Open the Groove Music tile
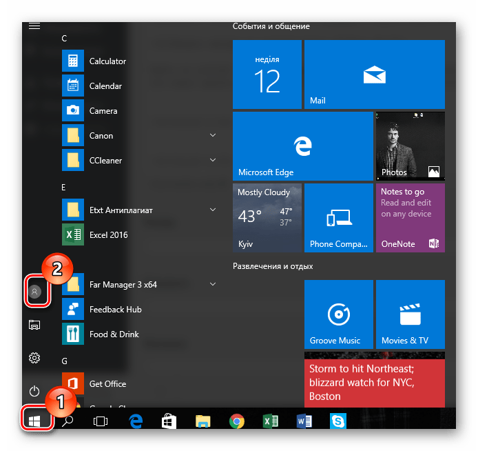This screenshot has height=451, width=478. click(339, 314)
